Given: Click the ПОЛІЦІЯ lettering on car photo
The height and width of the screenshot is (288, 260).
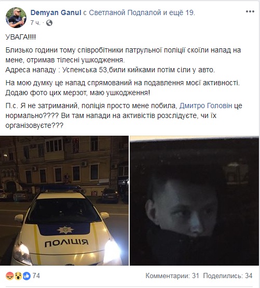Looking at the screenshot, I should [67, 243].
